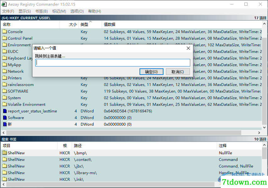Click the HKEY_CURRENT_USER path bar

134,18
